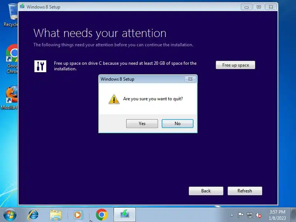
Task: Open Windows Explorer folder on taskbar
Action: point(56,215)
